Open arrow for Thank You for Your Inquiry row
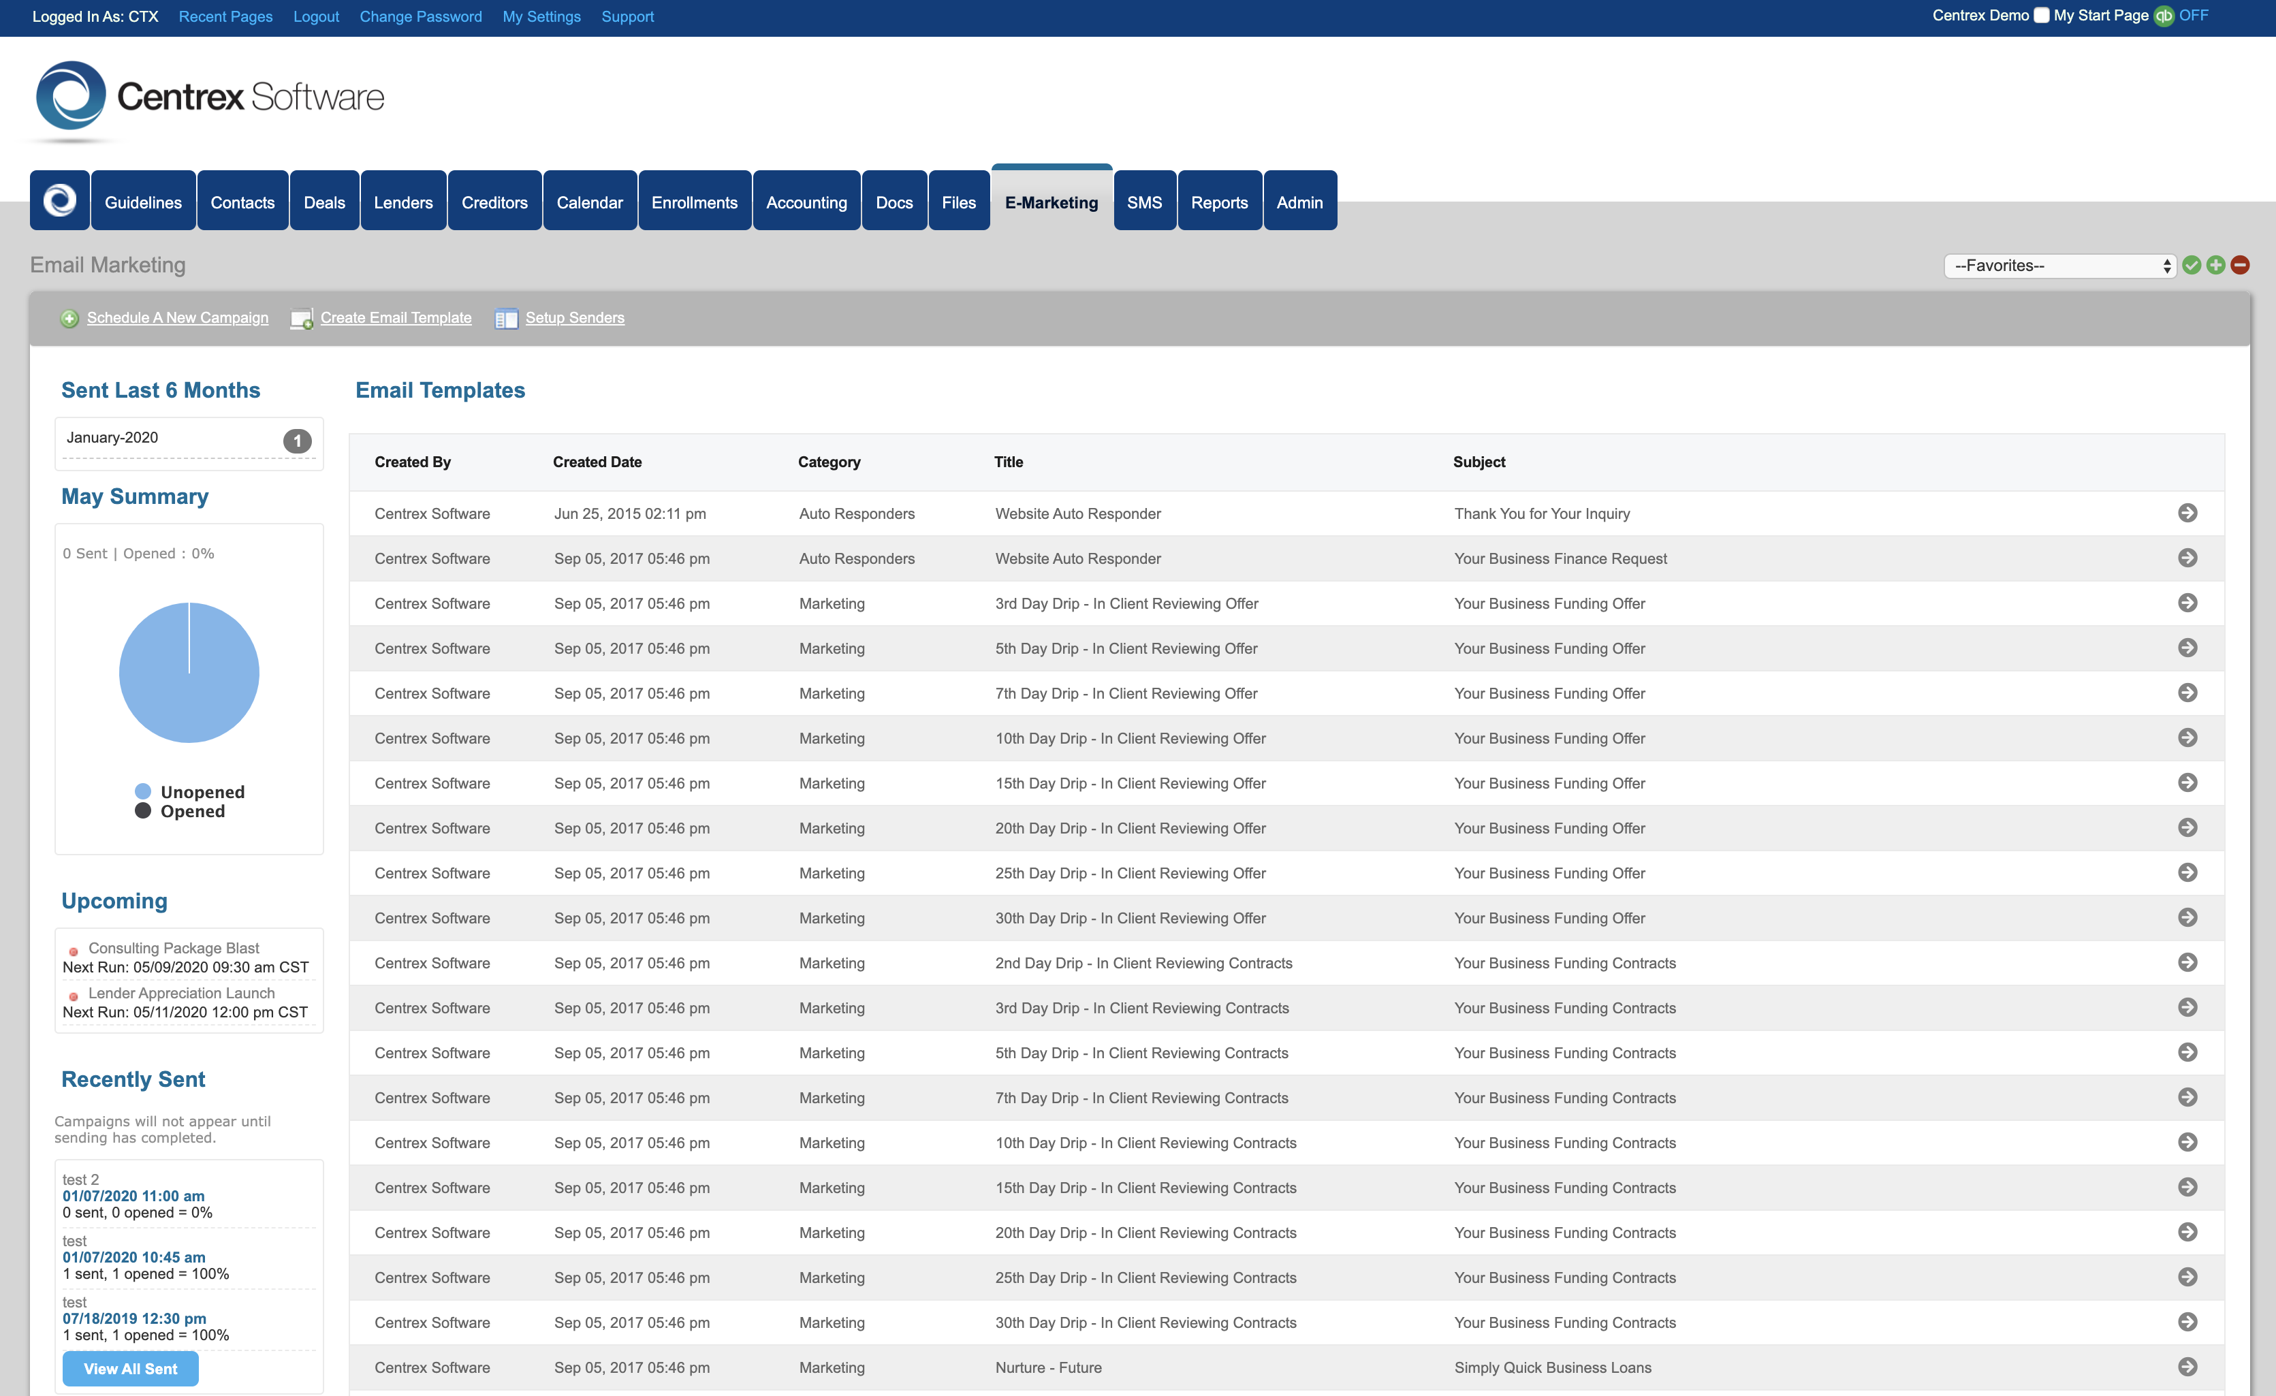 pos(2187,513)
